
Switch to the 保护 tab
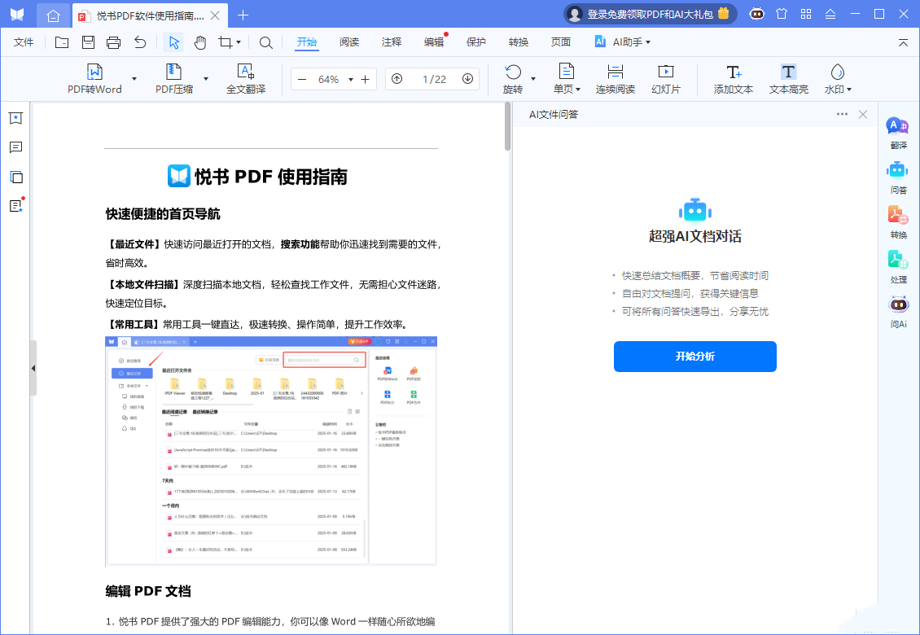(x=475, y=42)
